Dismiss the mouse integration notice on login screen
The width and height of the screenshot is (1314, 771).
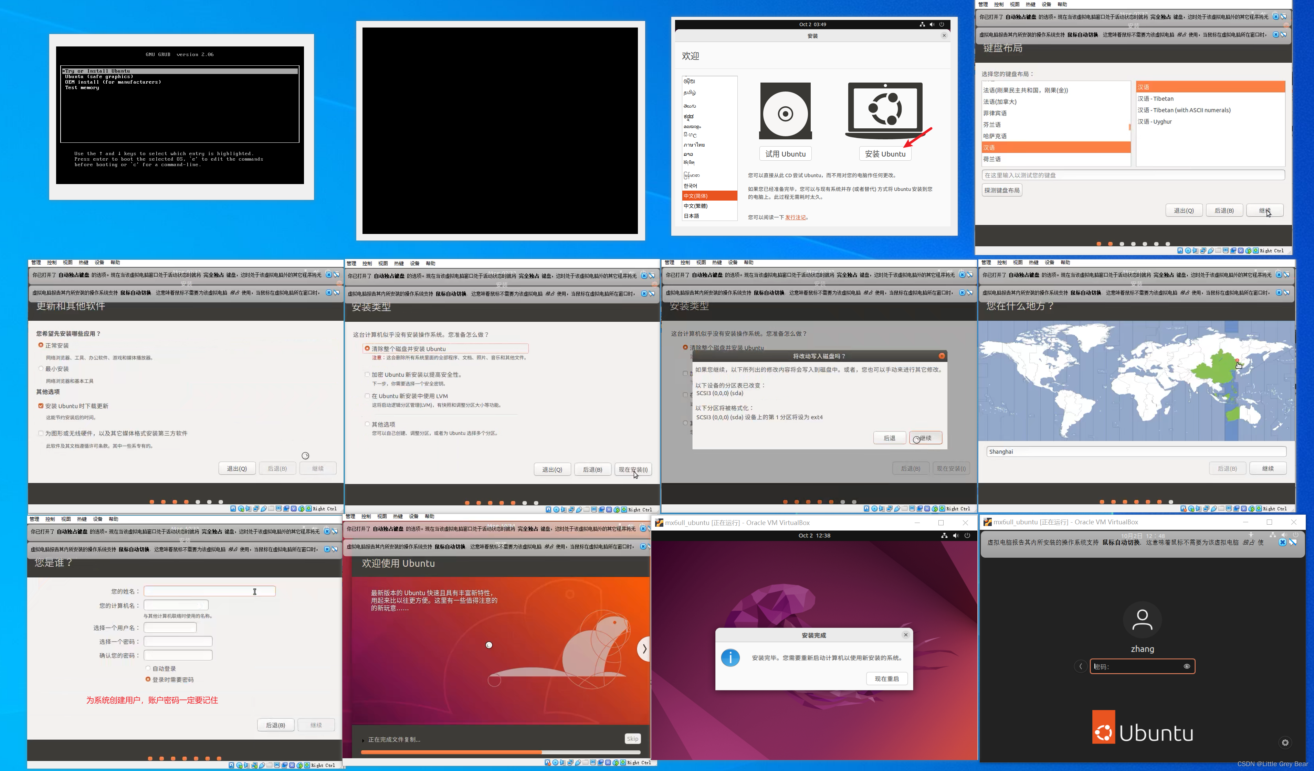tap(1282, 542)
